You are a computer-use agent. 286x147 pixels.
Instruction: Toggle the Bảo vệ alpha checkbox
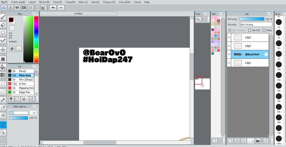230,30
